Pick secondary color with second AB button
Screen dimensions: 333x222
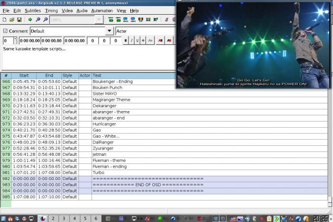169,40
